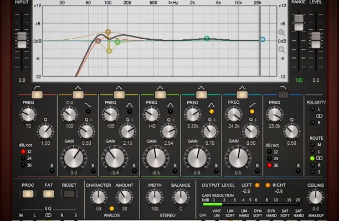339x221 pixels.
Task: Click the yellow EQ node below 0dB
Action: (x=109, y=51)
